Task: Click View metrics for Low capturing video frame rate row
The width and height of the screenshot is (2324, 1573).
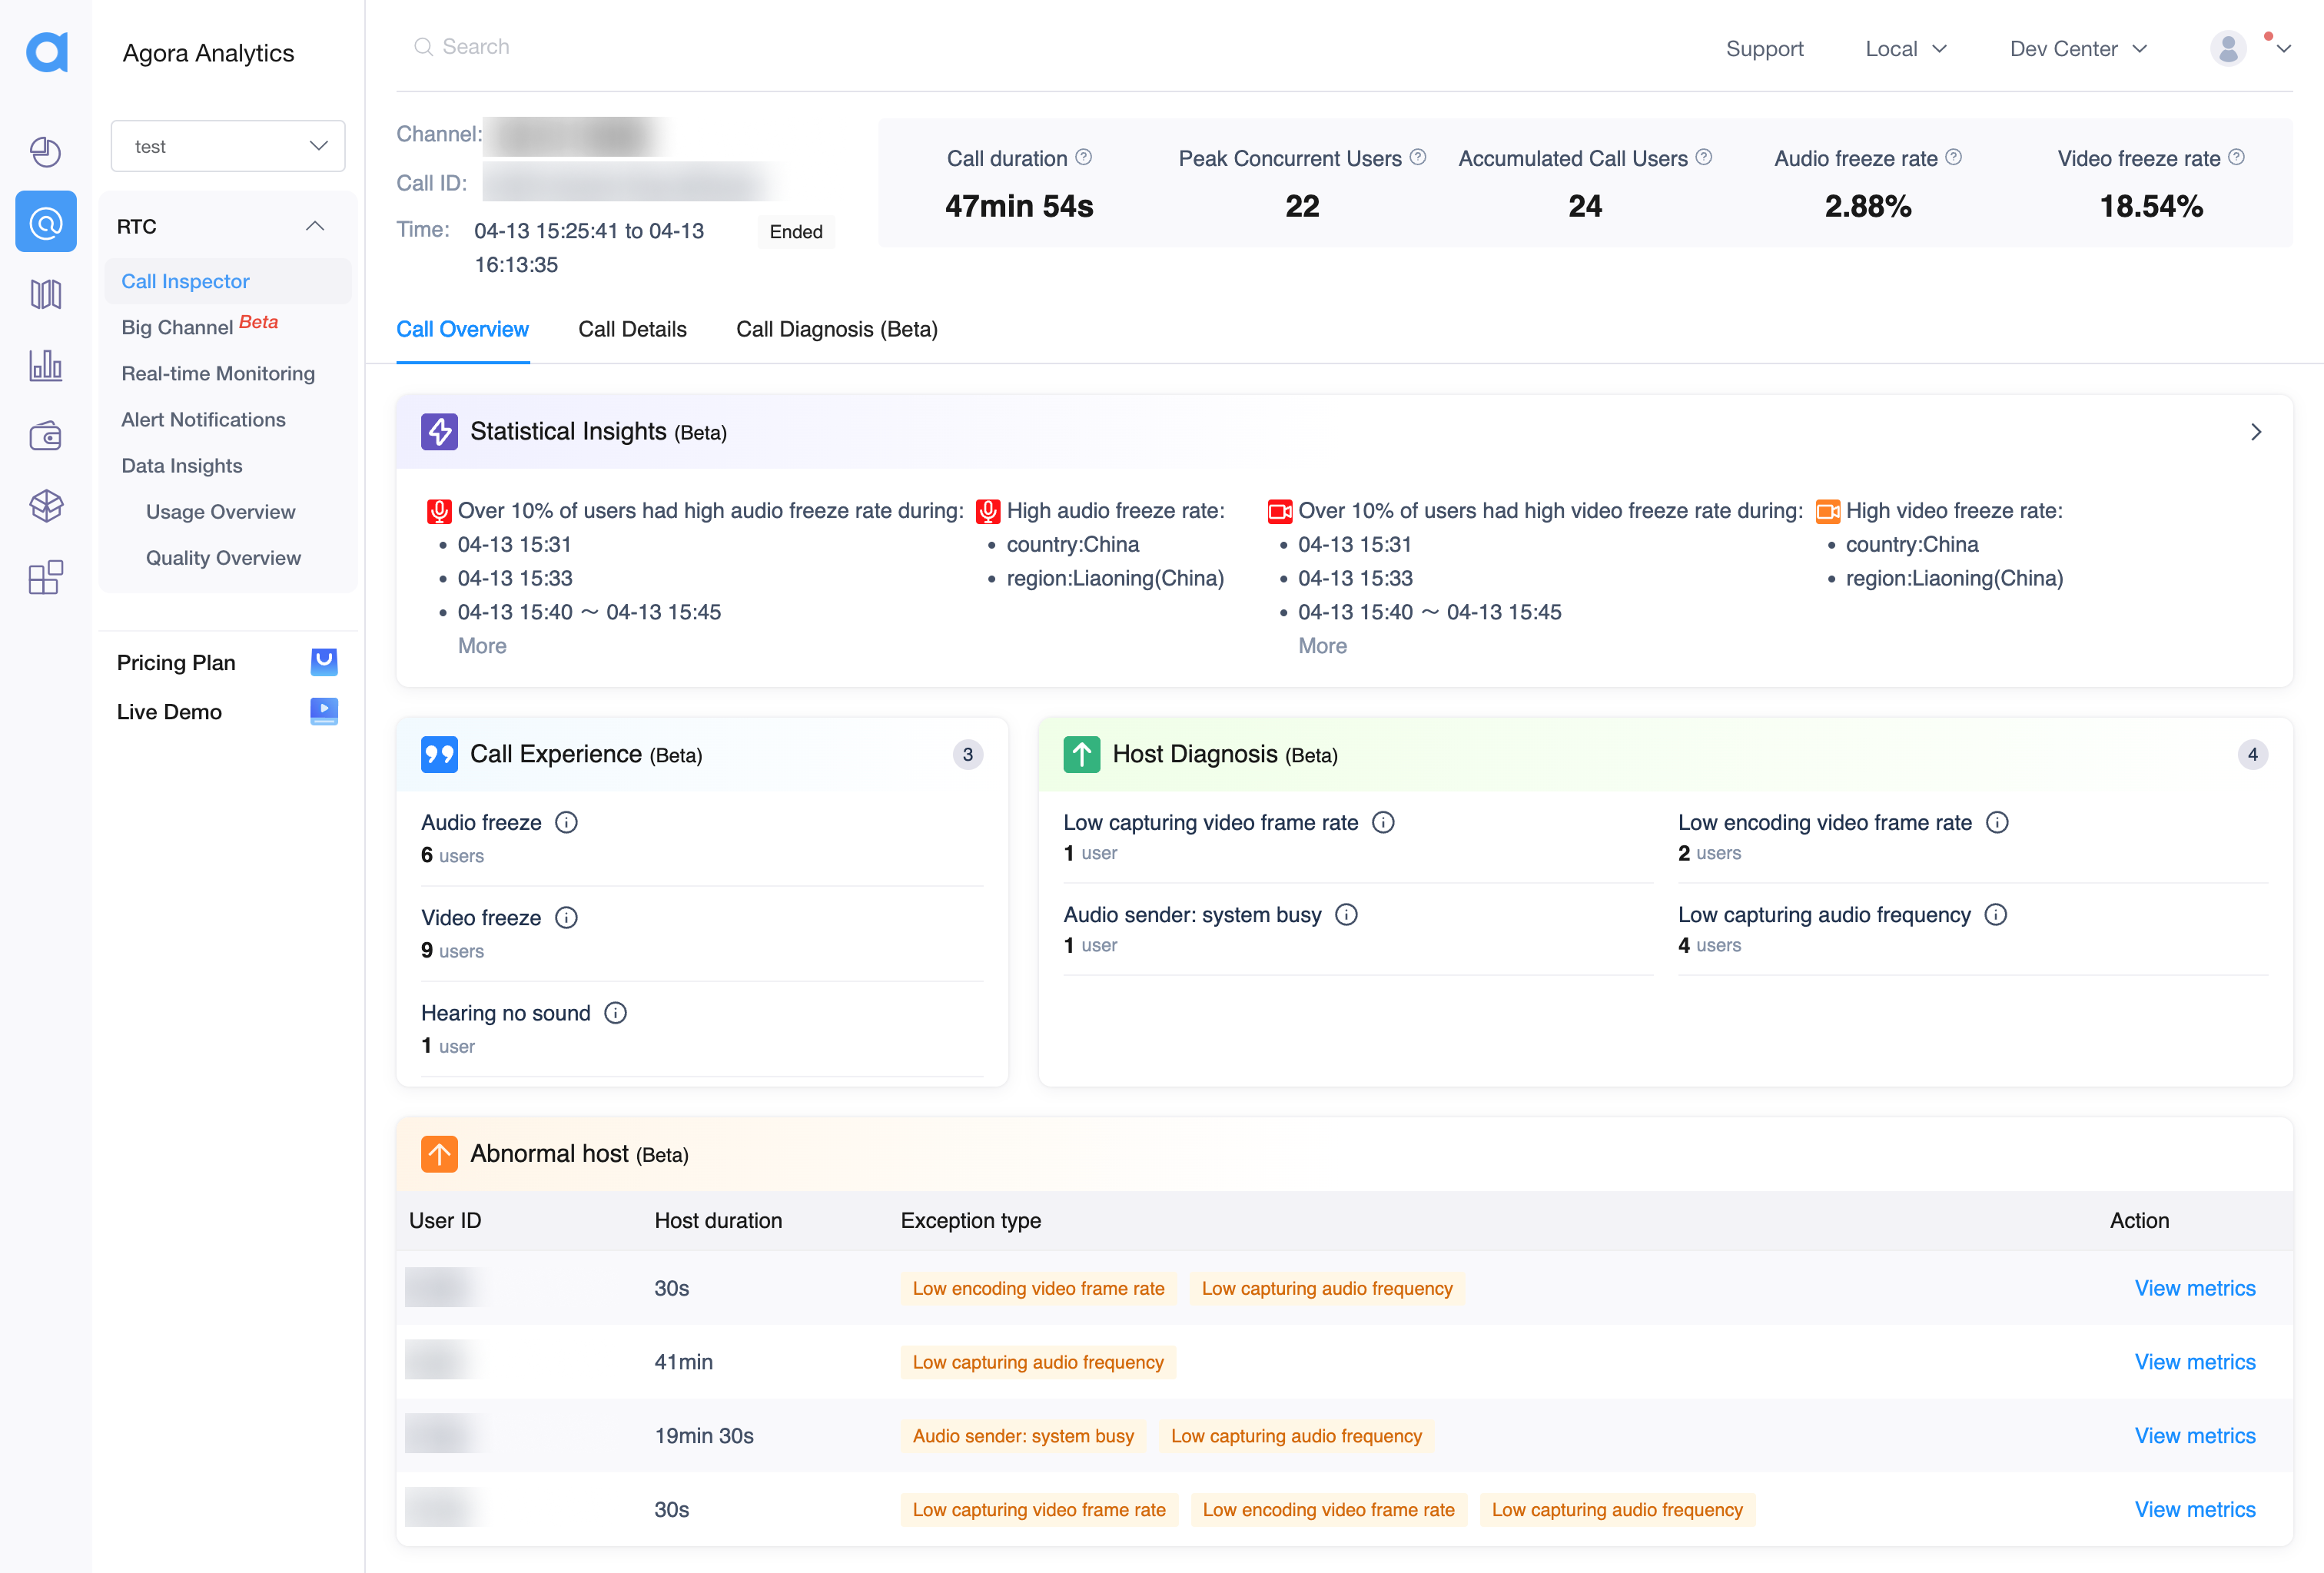Action: pyautogui.click(x=2195, y=1509)
